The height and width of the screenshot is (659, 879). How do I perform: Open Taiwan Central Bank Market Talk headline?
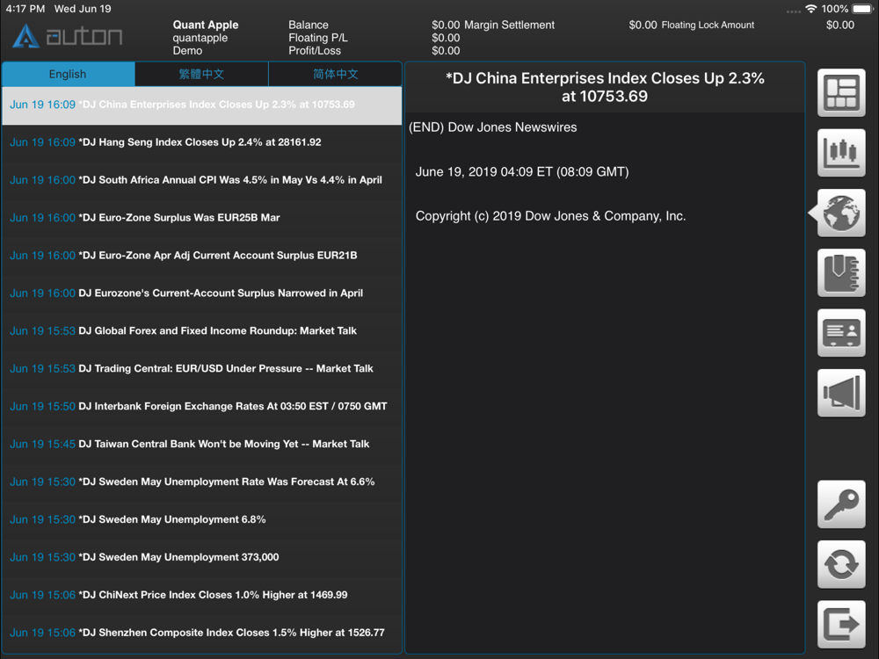coord(202,444)
